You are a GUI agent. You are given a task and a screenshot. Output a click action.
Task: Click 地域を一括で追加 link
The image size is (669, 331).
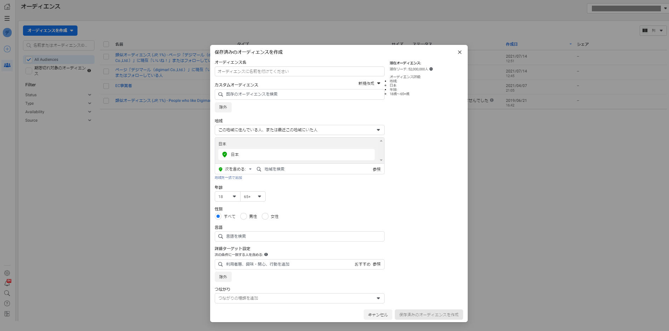[228, 178]
